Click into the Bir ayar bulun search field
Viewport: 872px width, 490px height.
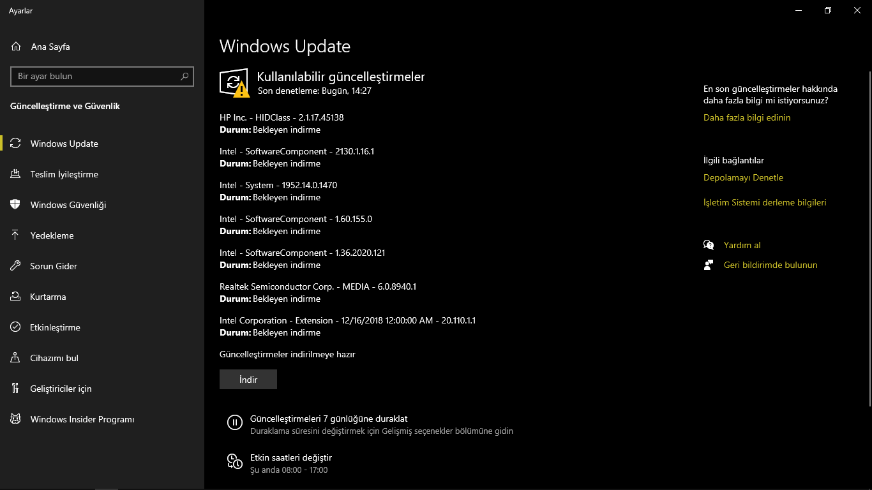[x=102, y=77]
